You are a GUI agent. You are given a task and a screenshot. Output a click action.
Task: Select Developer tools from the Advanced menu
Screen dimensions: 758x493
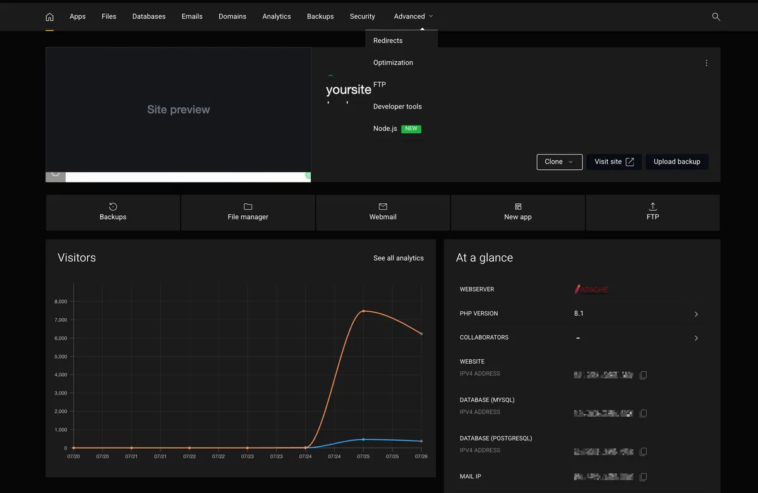tap(397, 107)
